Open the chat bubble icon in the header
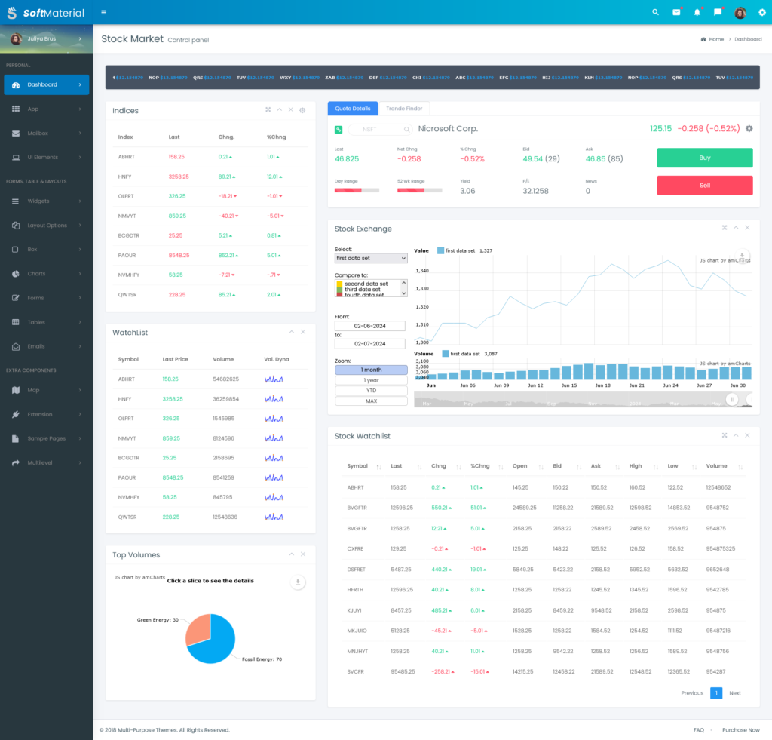 point(717,12)
